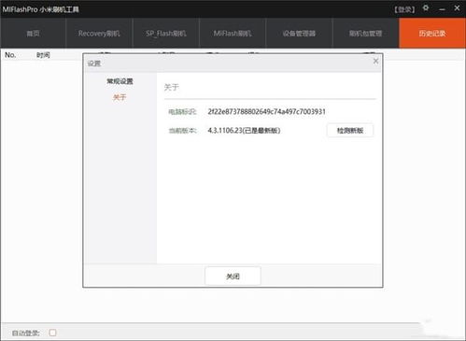
Task: Click the No. column header
Action: click(x=10, y=55)
